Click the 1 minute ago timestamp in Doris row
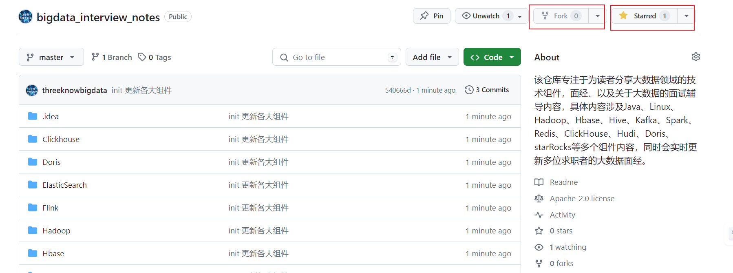This screenshot has width=733, height=273. tap(488, 162)
